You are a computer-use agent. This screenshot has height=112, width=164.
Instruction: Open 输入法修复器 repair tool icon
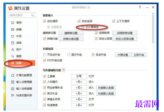[x=12, y=89]
